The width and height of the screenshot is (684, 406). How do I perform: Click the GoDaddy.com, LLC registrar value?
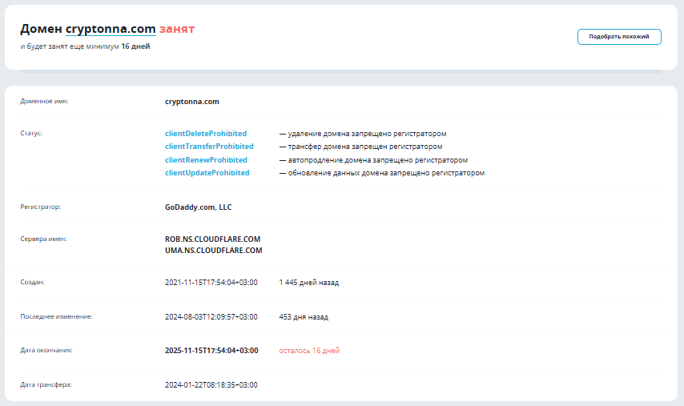pyautogui.click(x=198, y=207)
